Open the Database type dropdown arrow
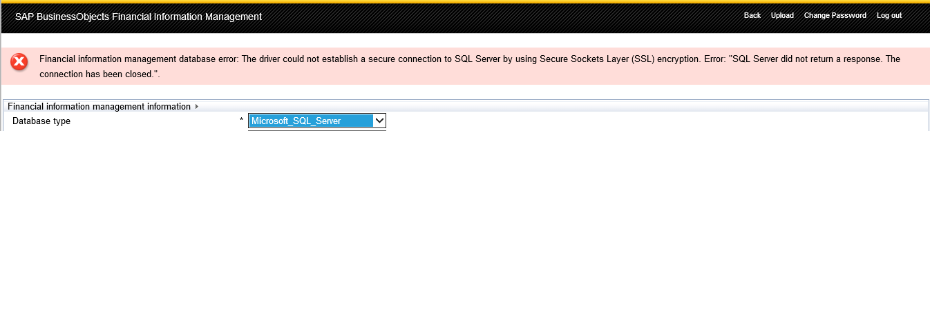The width and height of the screenshot is (930, 317). tap(379, 121)
